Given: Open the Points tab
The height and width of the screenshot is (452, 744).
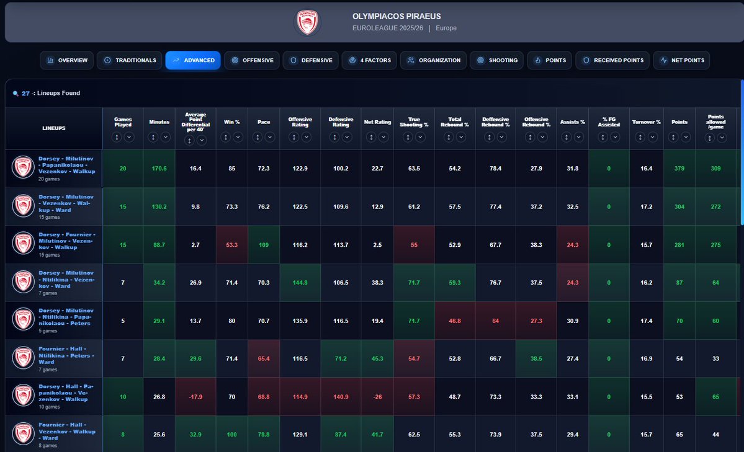Looking at the screenshot, I should [549, 60].
